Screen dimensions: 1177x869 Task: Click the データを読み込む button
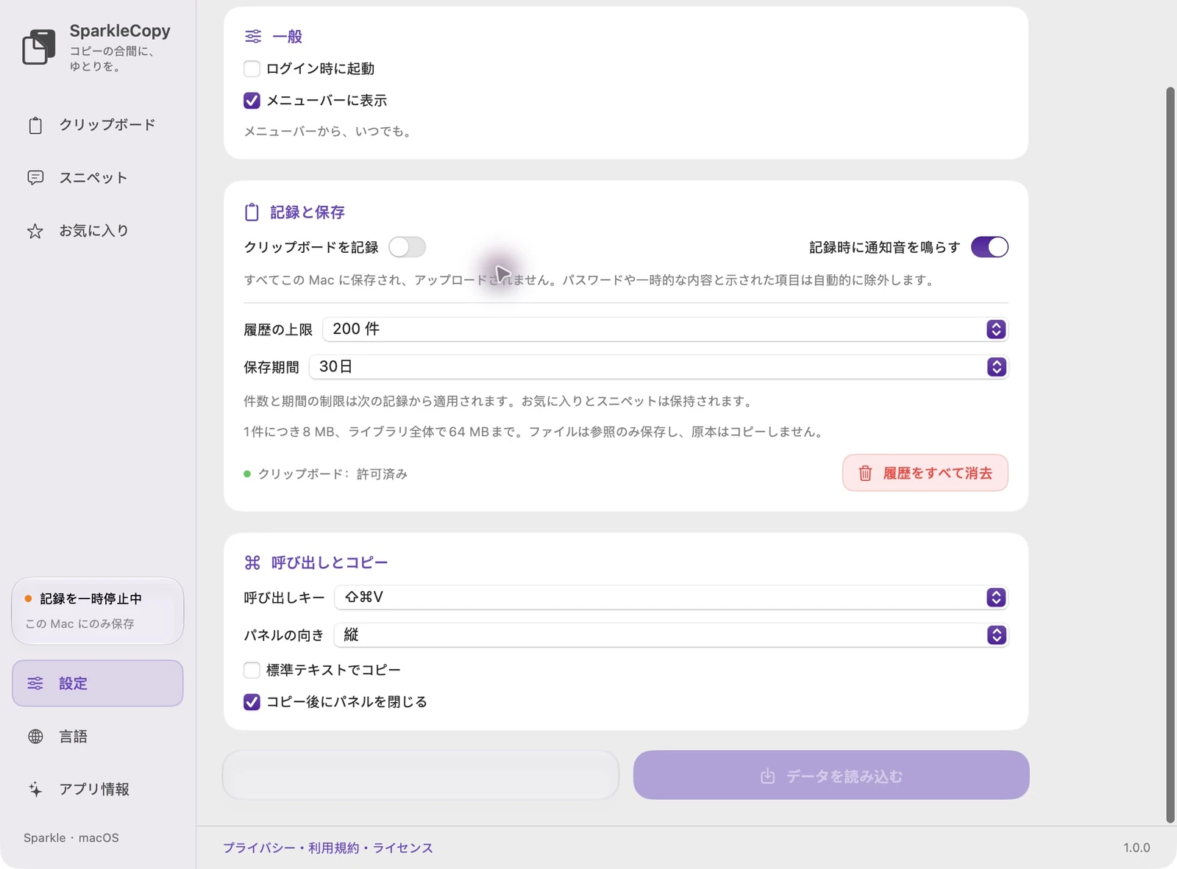pos(831,775)
